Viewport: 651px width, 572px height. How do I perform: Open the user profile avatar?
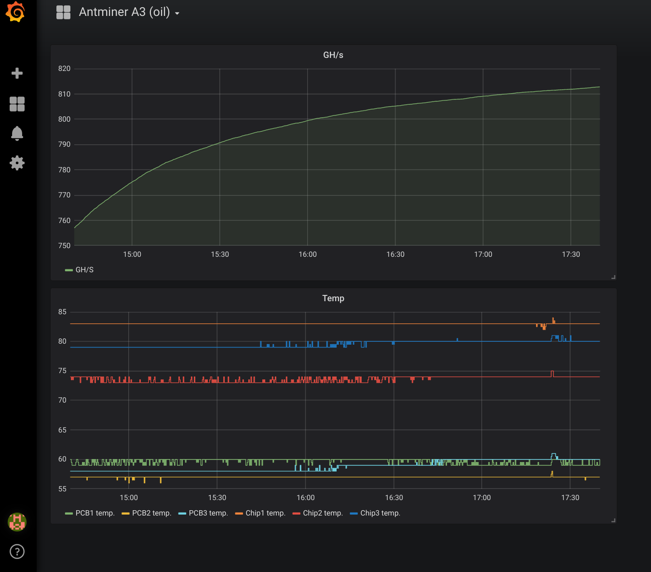17,522
